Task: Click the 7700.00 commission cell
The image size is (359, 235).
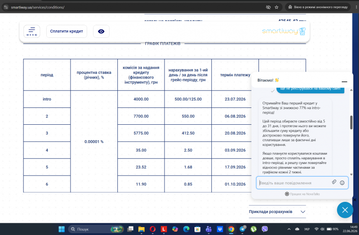Action: tap(141, 116)
